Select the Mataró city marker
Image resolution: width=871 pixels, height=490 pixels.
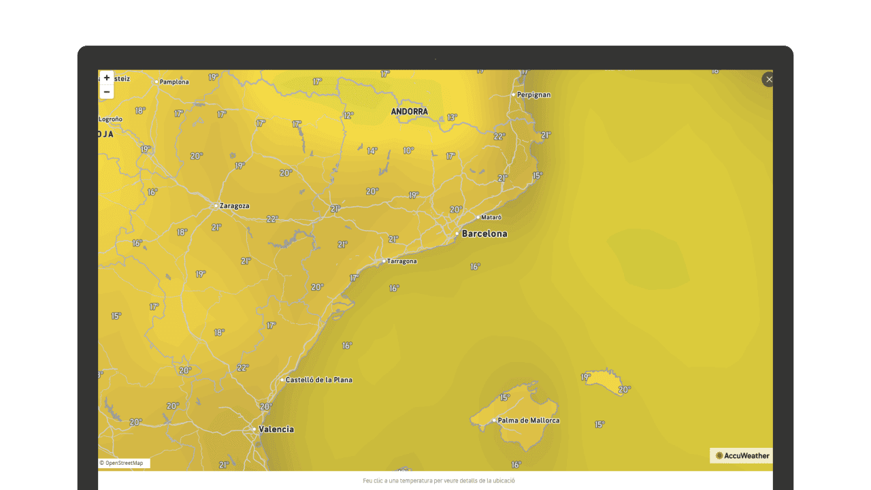478,218
